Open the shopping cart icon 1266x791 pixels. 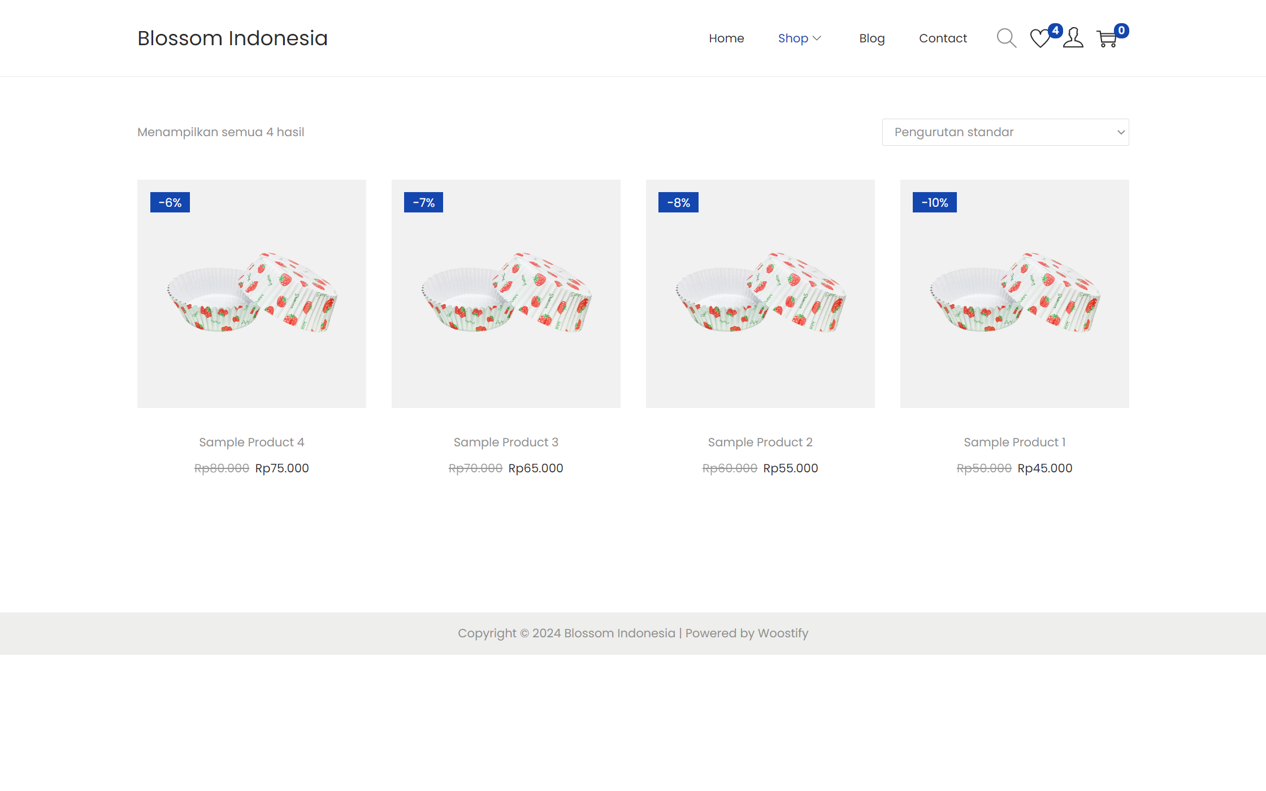coord(1107,39)
